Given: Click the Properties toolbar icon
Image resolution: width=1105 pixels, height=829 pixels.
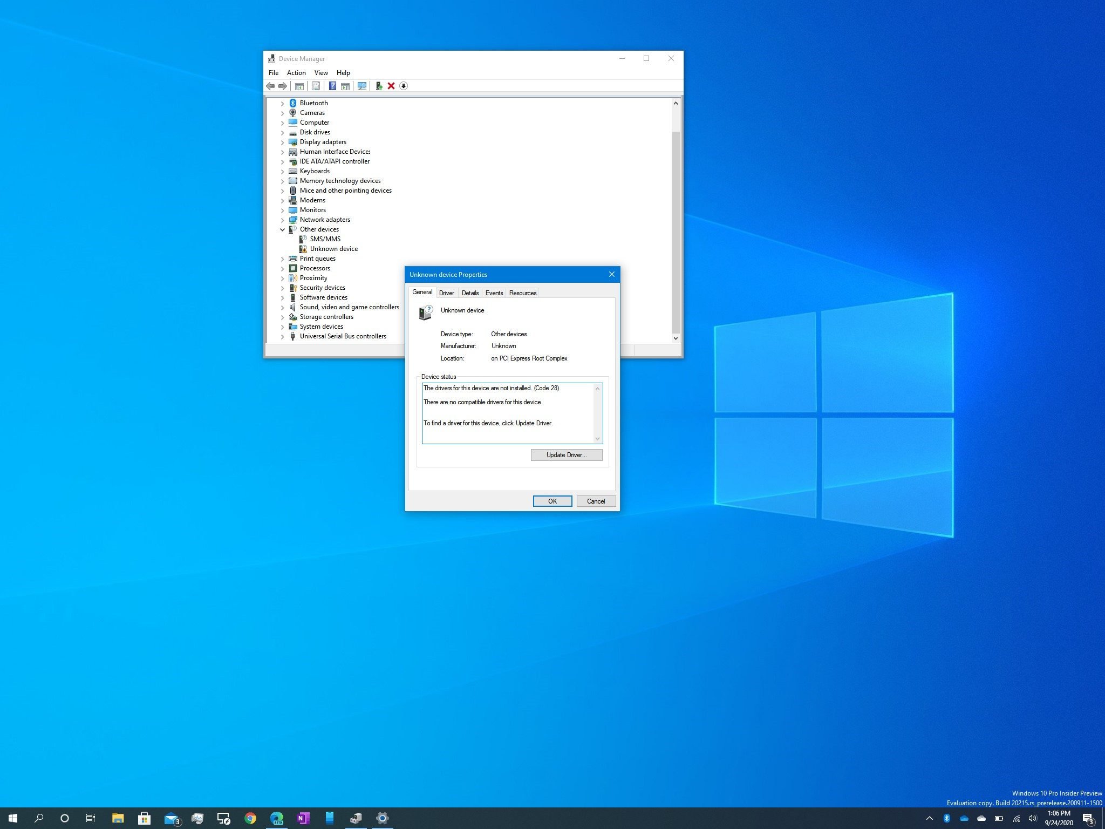Looking at the screenshot, I should (x=316, y=86).
